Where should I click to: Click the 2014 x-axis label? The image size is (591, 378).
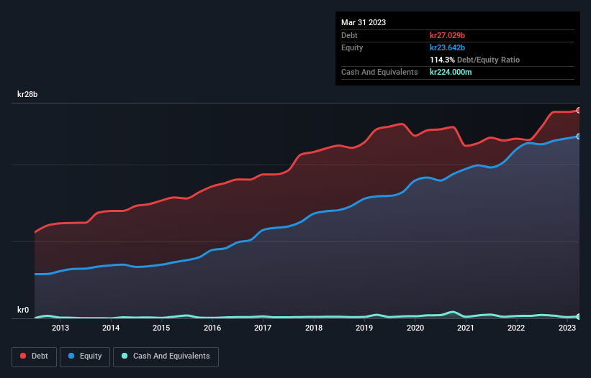pos(111,328)
